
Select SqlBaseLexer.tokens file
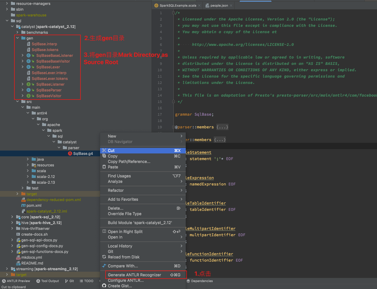pos(50,78)
